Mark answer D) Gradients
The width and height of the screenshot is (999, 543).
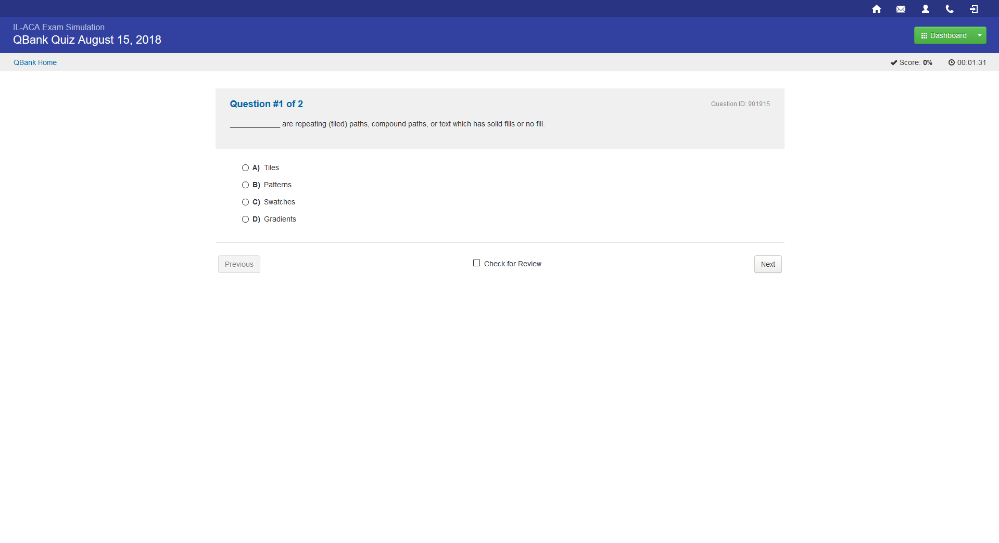click(x=245, y=219)
